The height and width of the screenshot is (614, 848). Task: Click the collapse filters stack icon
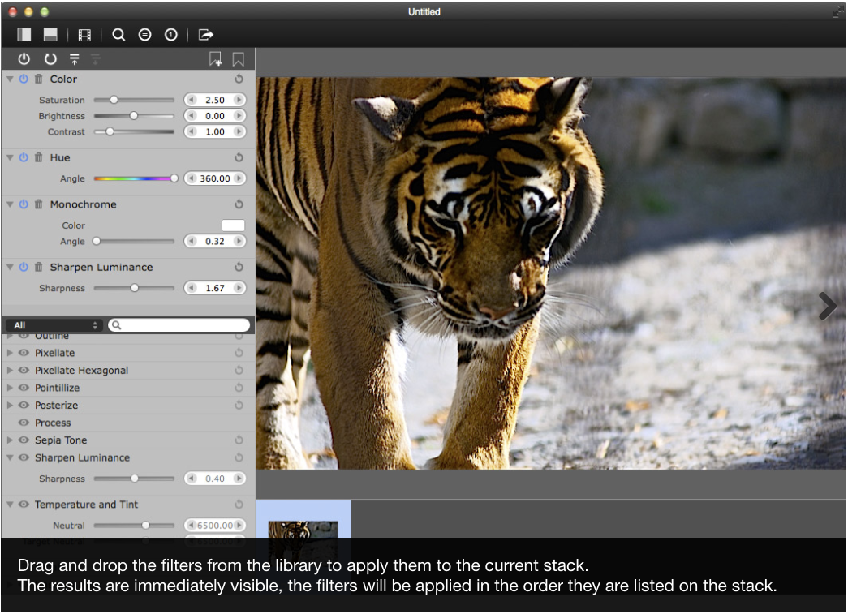[75, 59]
